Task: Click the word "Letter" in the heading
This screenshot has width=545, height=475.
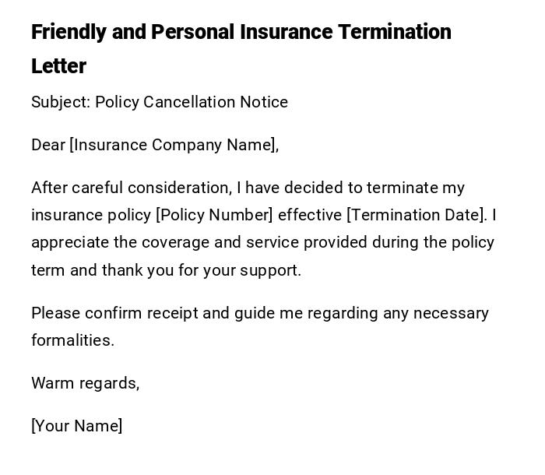Action: tap(58, 67)
